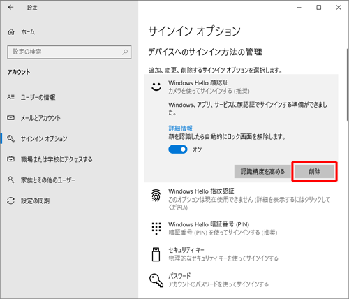Image resolution: width=349 pixels, height=299 pixels.
Task: Click text アカウントのパスワードを使ってサインインする
Action: coord(218,284)
